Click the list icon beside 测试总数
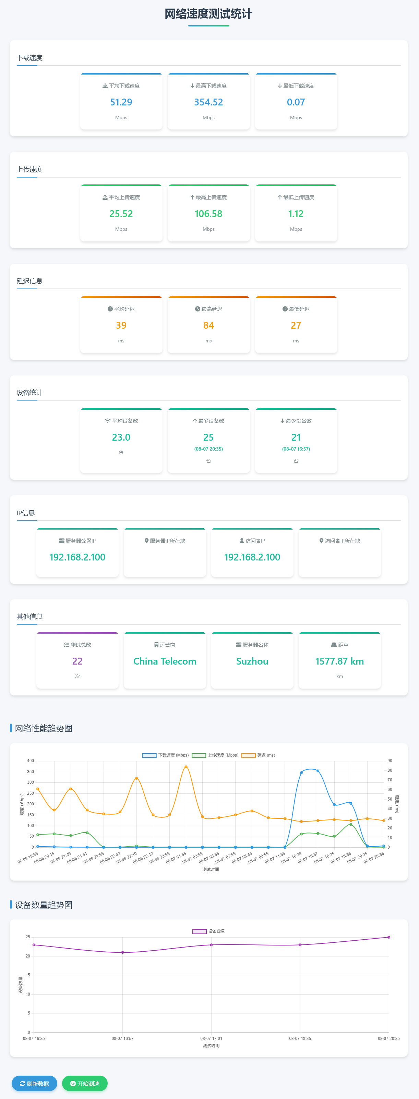The width and height of the screenshot is (419, 1099). tap(67, 645)
